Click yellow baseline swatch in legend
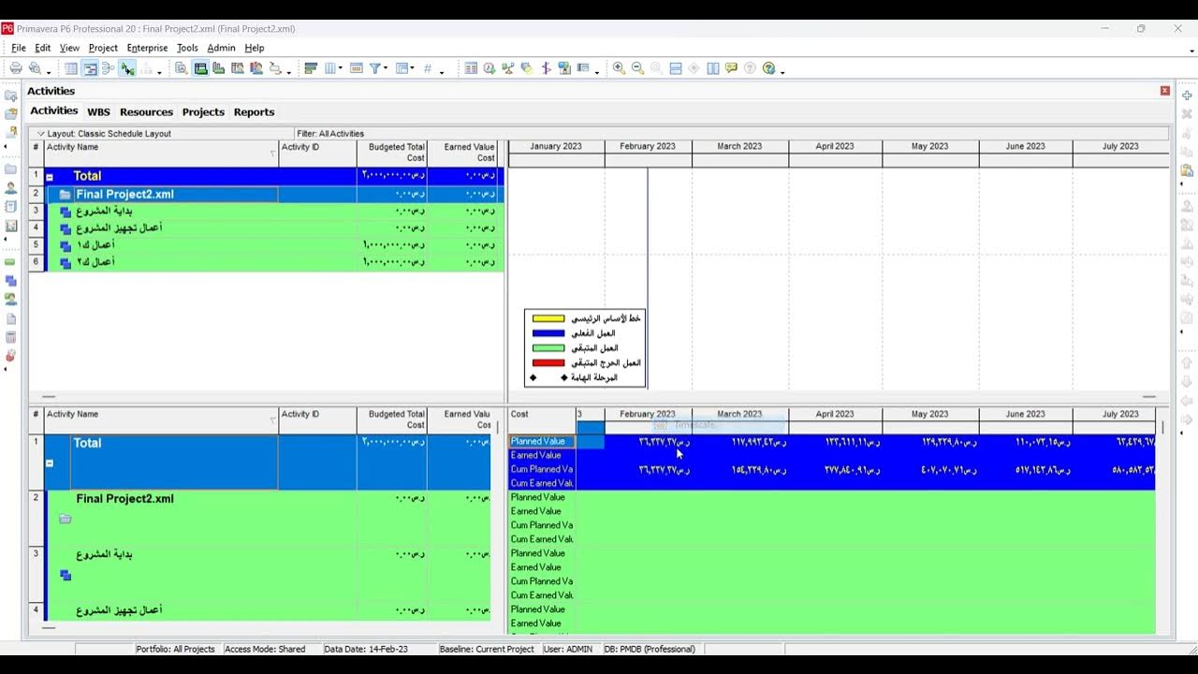Viewport: 1198px width, 674px height. click(548, 318)
